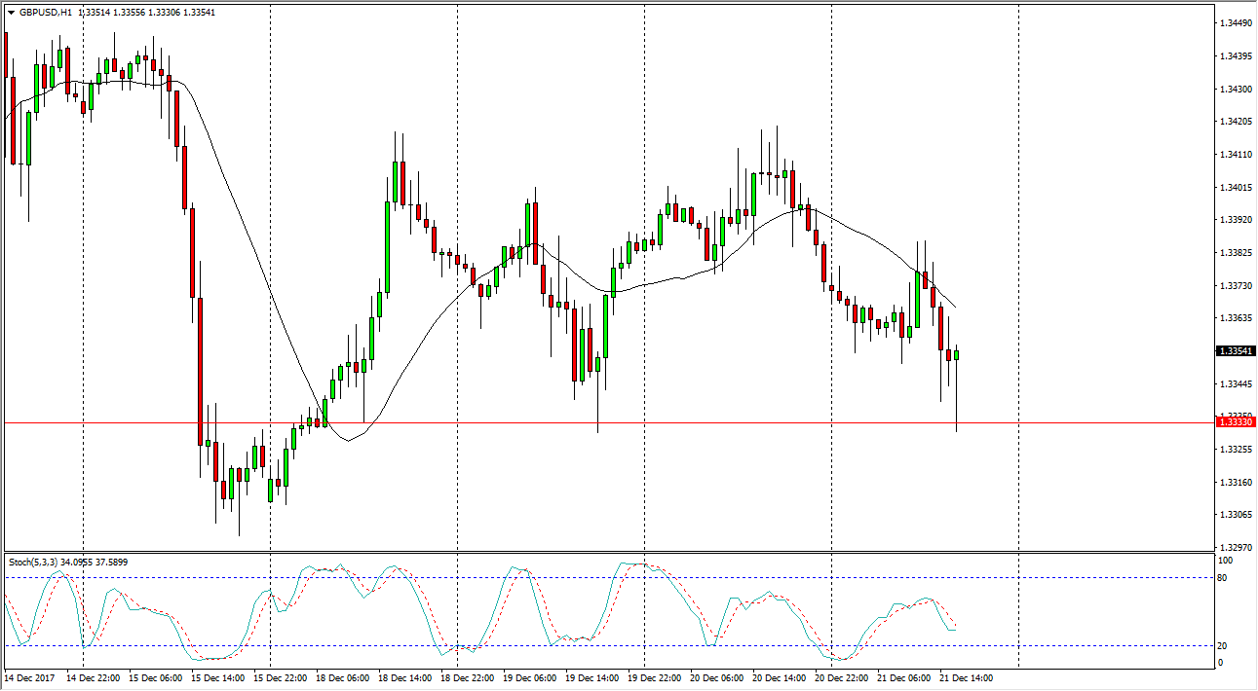Click the 21 Dec 14:00 time label

point(966,677)
